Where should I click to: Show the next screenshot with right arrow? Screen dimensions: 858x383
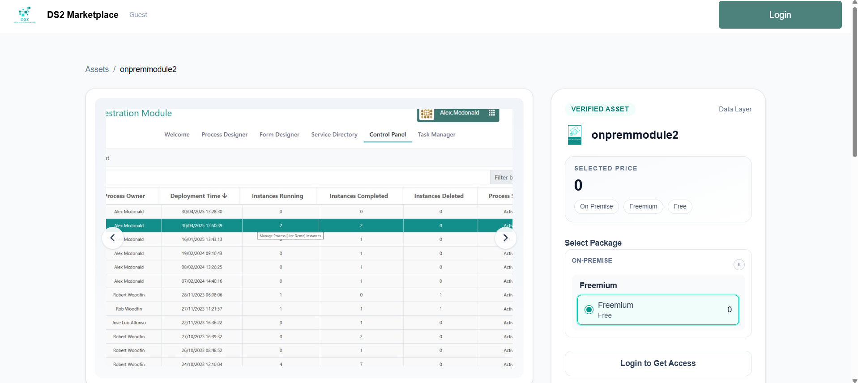coord(505,238)
